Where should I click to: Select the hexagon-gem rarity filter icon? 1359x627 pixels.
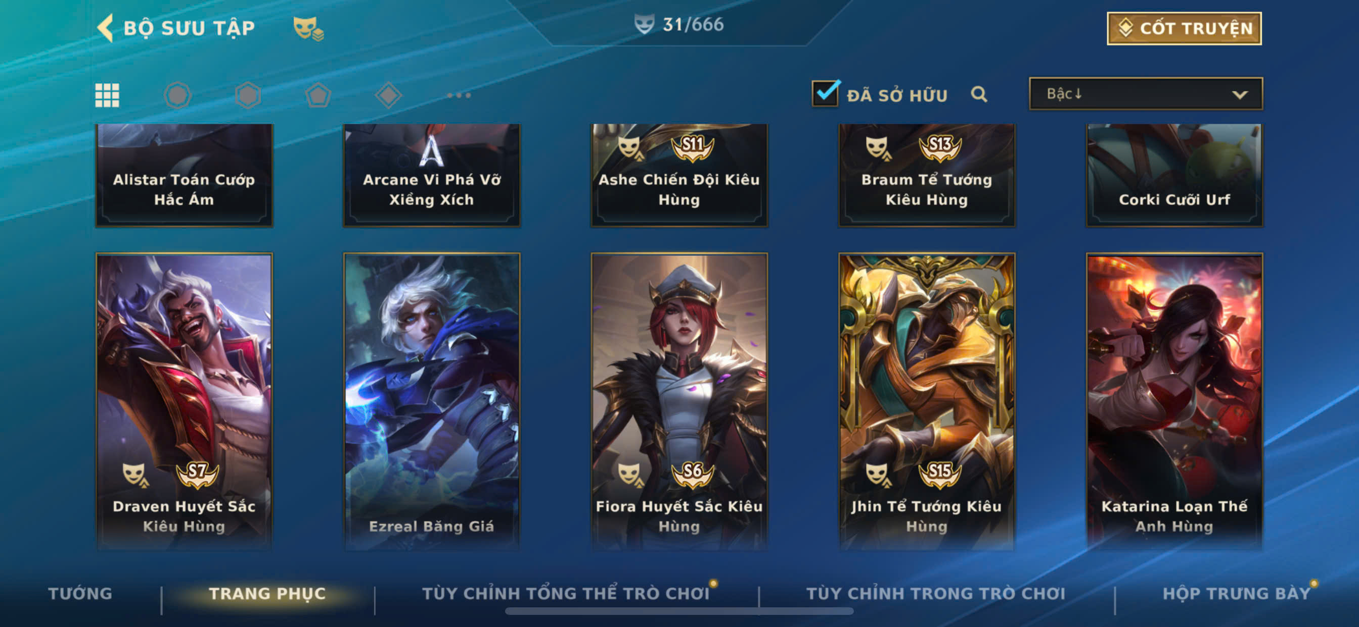[x=248, y=95]
